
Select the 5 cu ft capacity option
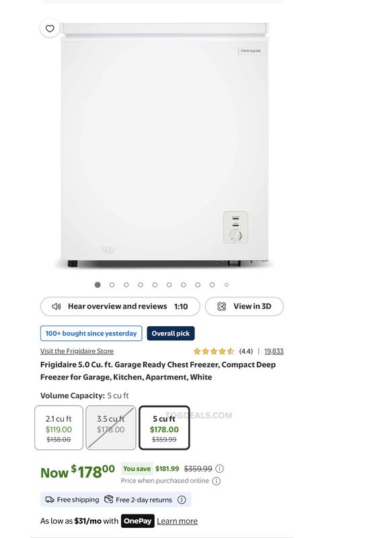[164, 428]
